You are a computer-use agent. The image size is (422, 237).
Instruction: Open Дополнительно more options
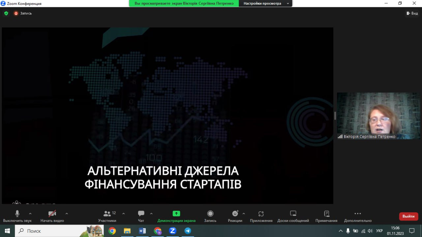pyautogui.click(x=358, y=216)
